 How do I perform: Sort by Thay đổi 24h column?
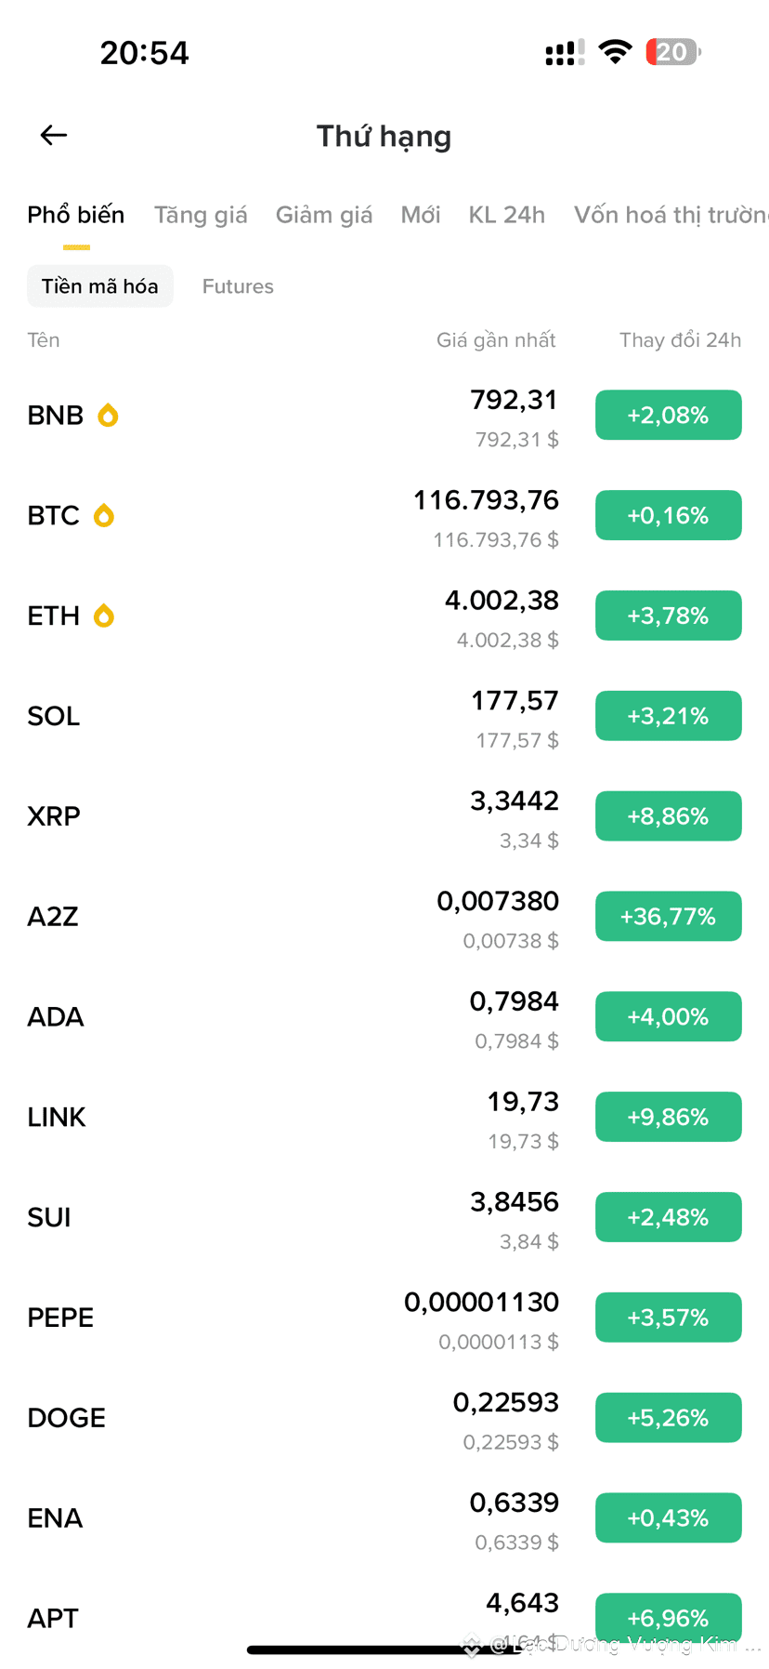pyautogui.click(x=681, y=340)
